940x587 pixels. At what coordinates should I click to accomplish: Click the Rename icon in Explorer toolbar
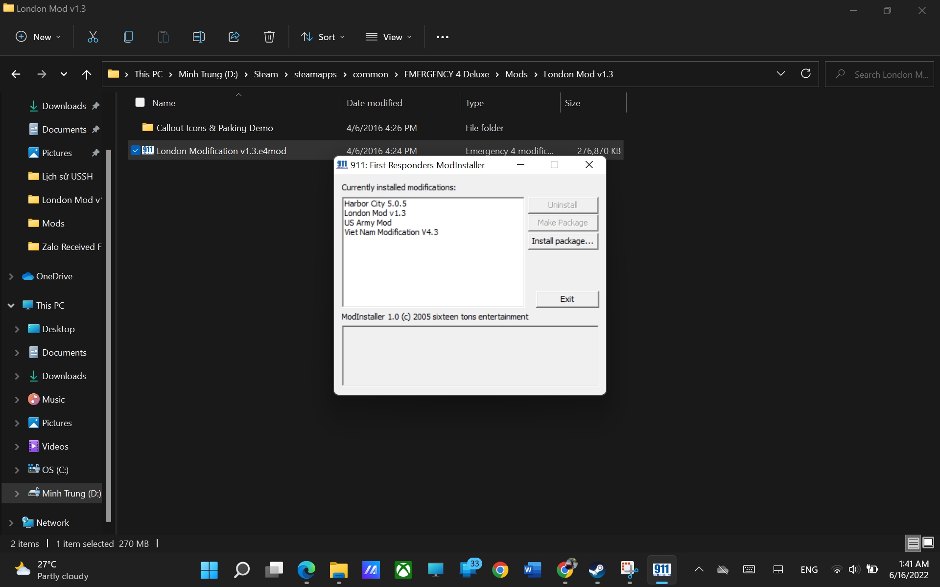coord(198,37)
